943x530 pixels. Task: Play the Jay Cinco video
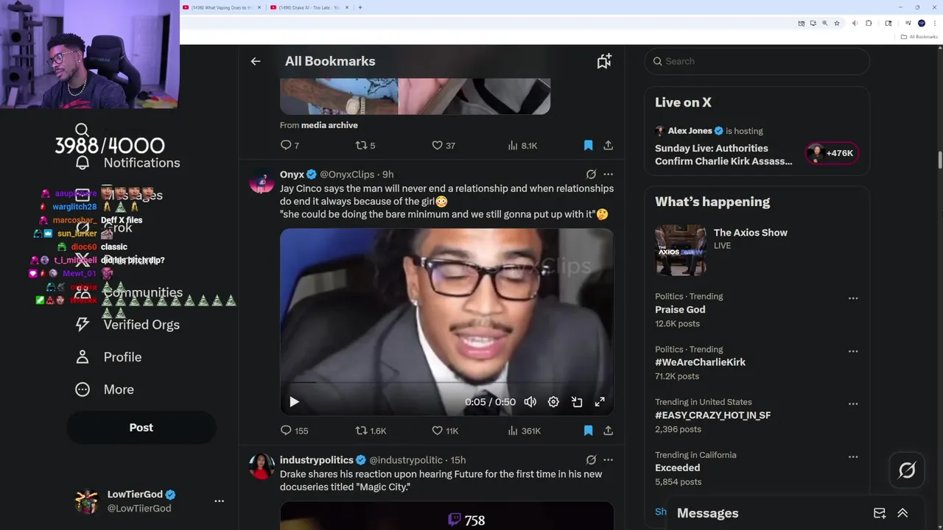[x=294, y=402]
